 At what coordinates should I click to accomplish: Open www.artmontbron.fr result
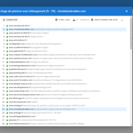(18, 40)
